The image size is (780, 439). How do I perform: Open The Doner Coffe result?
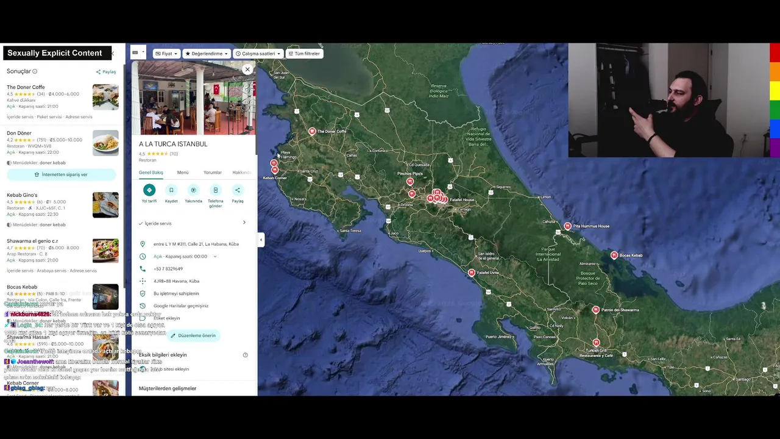click(63, 101)
